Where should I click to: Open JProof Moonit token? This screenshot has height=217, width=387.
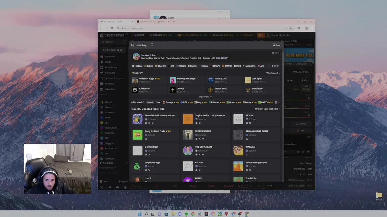tap(187, 90)
